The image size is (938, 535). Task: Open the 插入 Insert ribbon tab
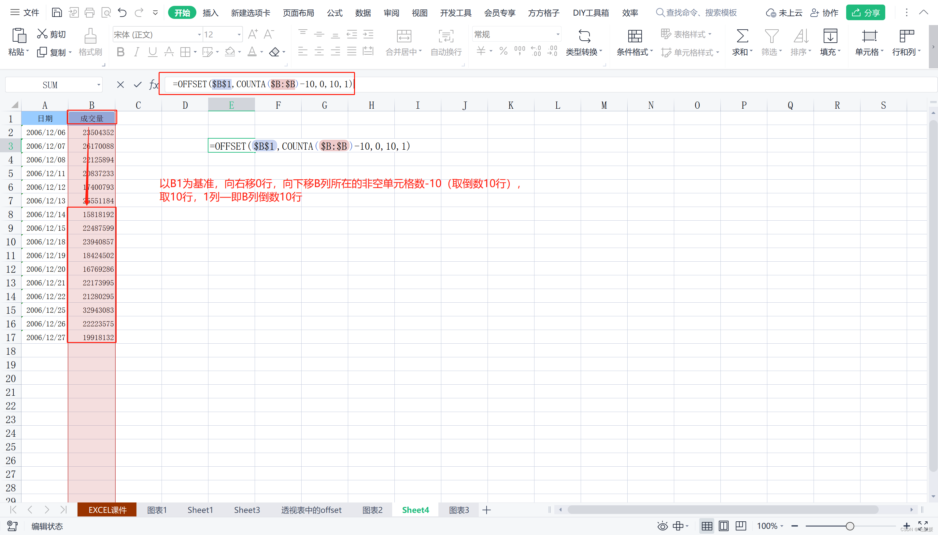point(210,13)
